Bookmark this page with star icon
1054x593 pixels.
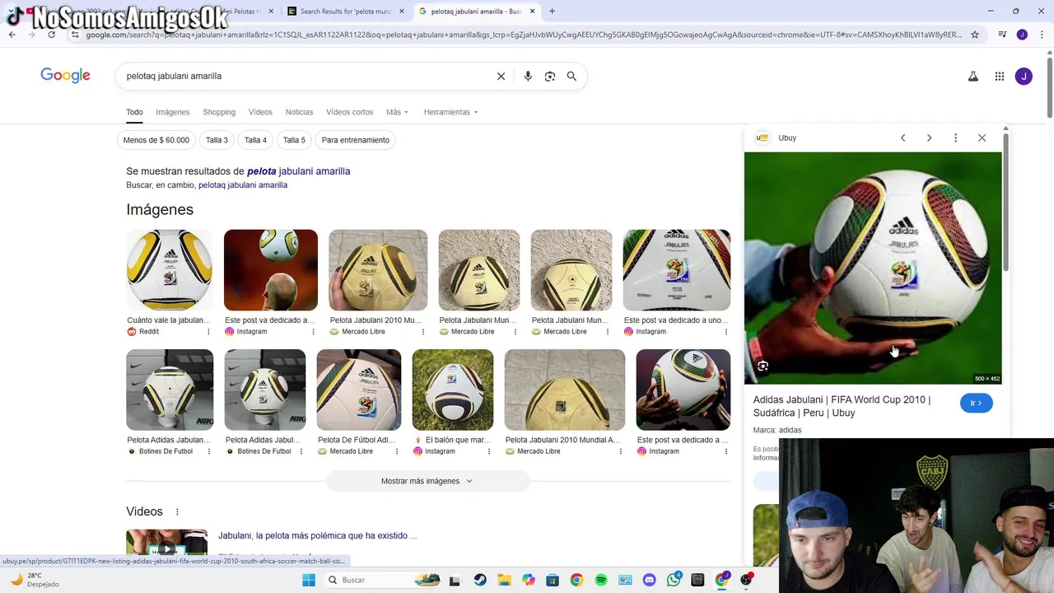click(x=975, y=35)
